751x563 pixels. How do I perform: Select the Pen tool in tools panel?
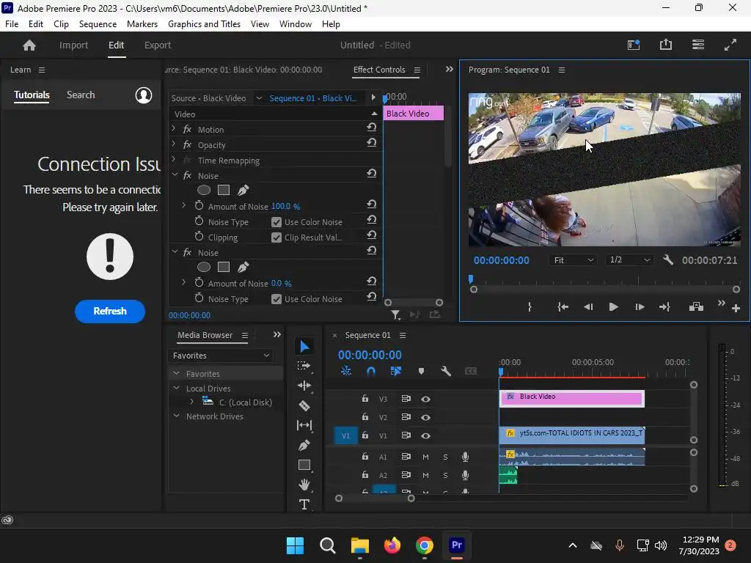(x=304, y=445)
